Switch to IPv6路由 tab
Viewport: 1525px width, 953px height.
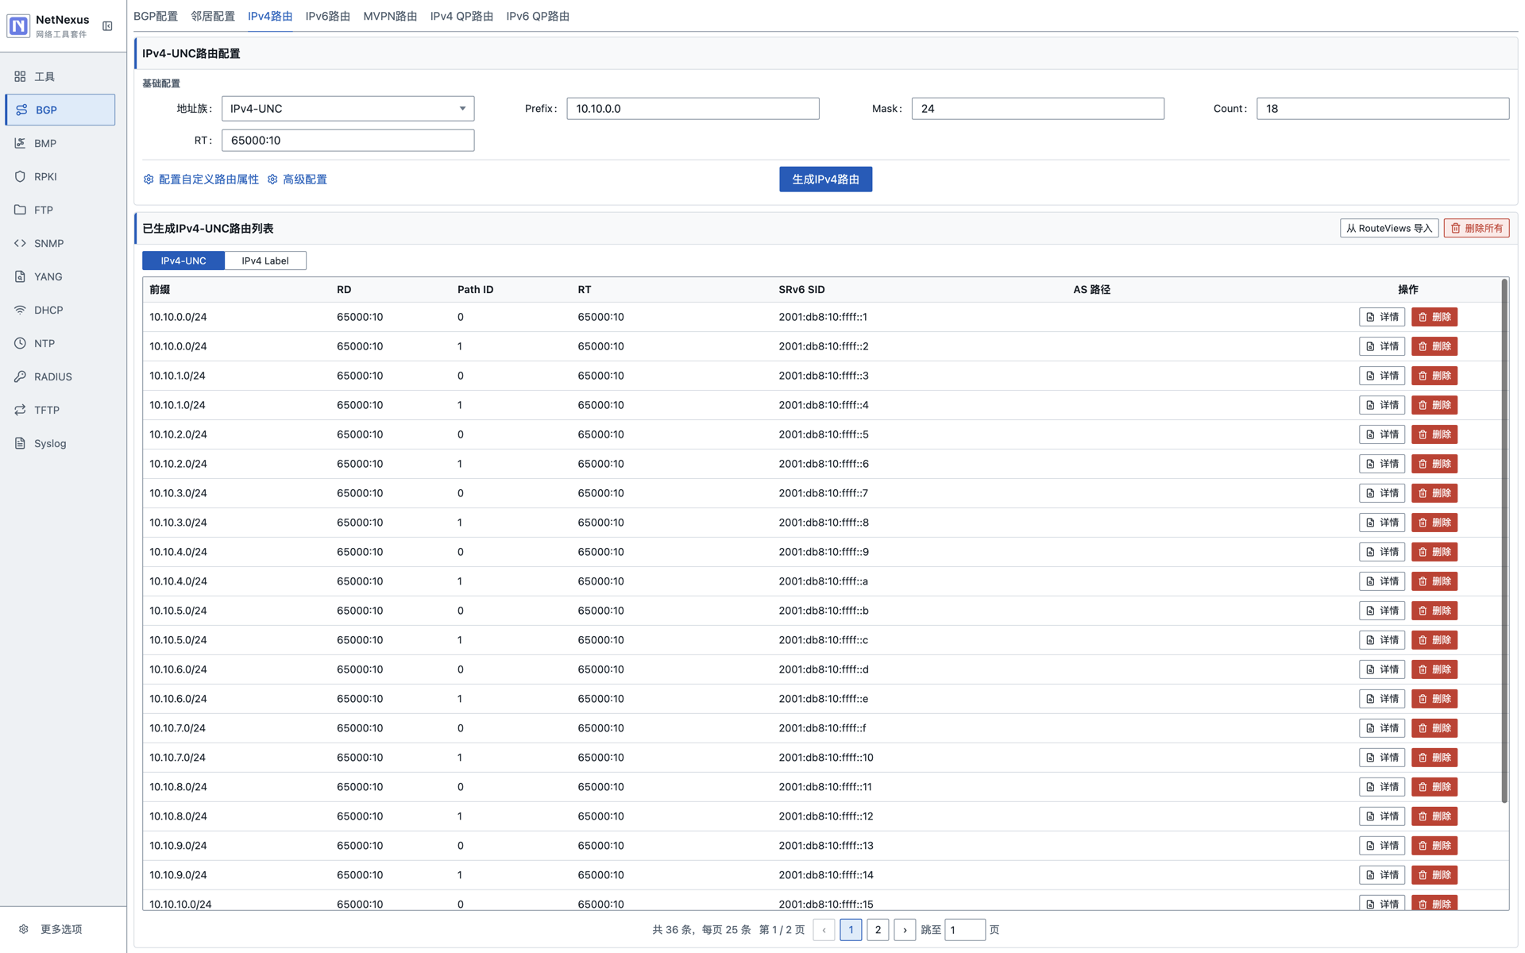(328, 16)
